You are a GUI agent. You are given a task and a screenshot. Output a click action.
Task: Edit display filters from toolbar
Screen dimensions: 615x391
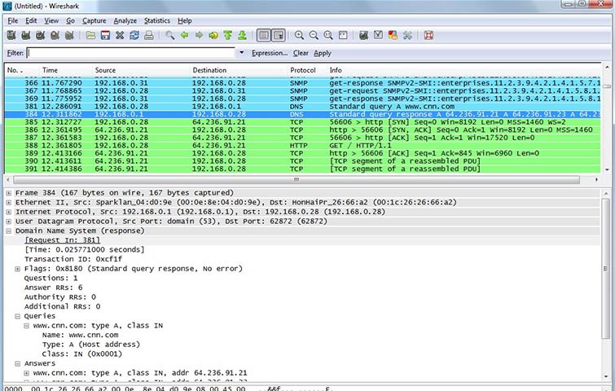[x=378, y=35]
